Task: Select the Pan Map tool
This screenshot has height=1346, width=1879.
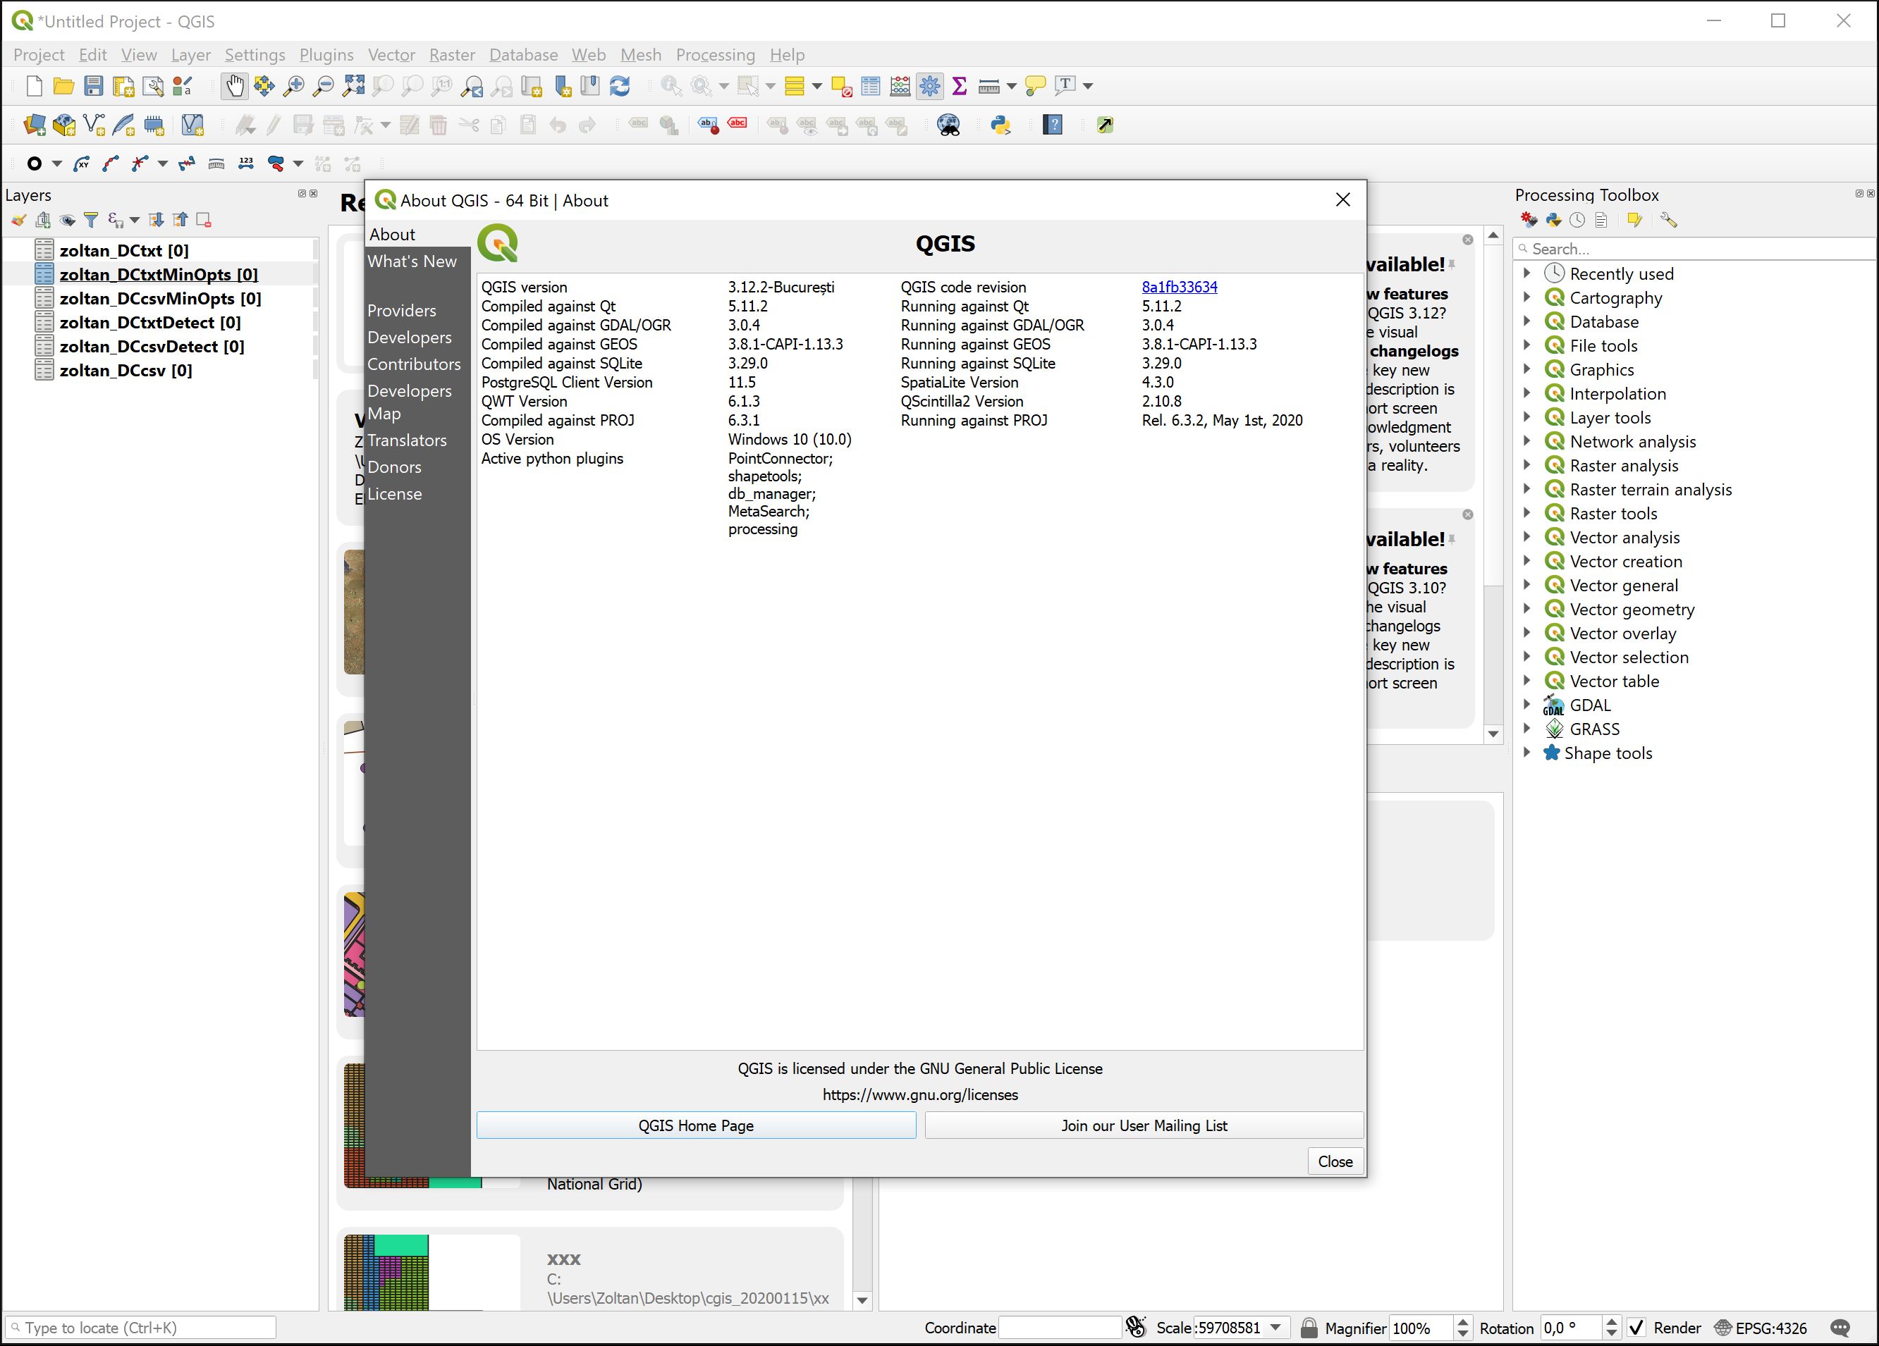Action: click(235, 85)
